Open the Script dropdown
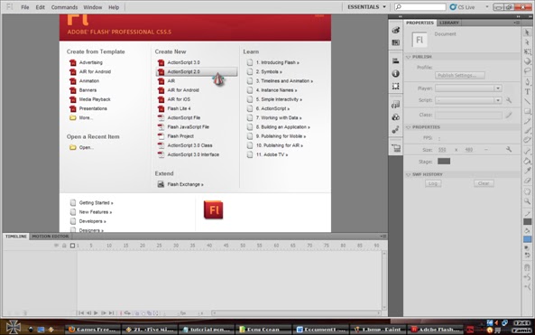The height and width of the screenshot is (335, 535). pyautogui.click(x=468, y=100)
